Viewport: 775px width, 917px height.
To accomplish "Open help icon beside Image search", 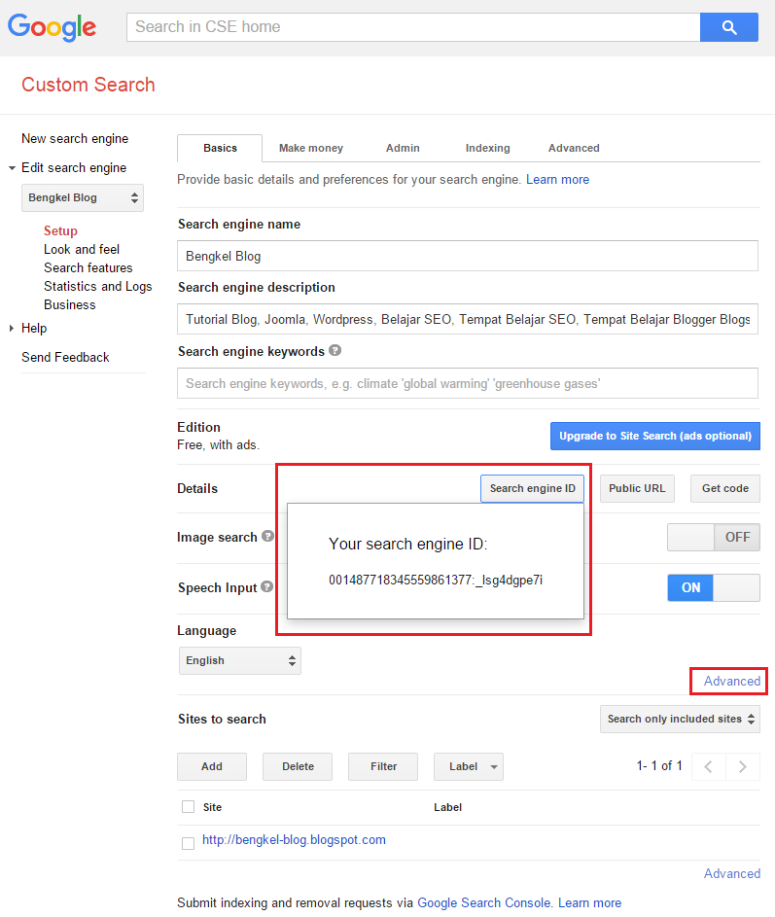I will coord(267,536).
